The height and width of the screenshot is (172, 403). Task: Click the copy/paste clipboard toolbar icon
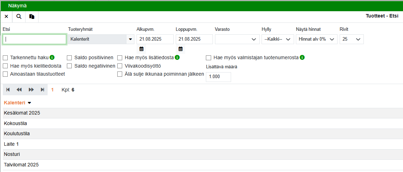click(32, 16)
